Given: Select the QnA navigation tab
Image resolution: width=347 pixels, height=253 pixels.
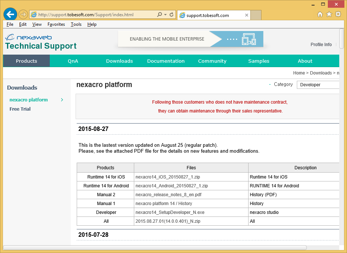Looking at the screenshot, I should tap(73, 61).
